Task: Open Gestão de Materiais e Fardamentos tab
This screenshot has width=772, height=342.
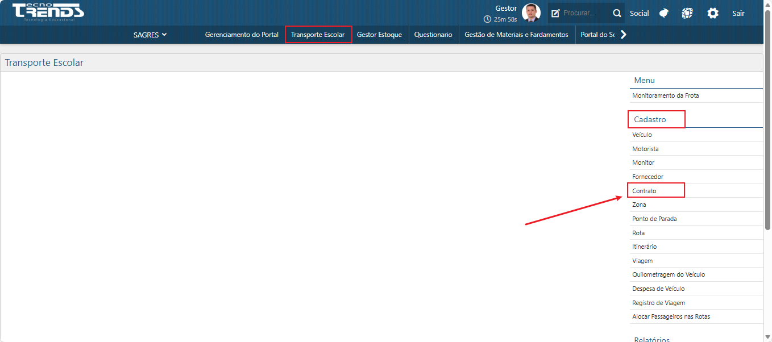Action: (x=516, y=35)
